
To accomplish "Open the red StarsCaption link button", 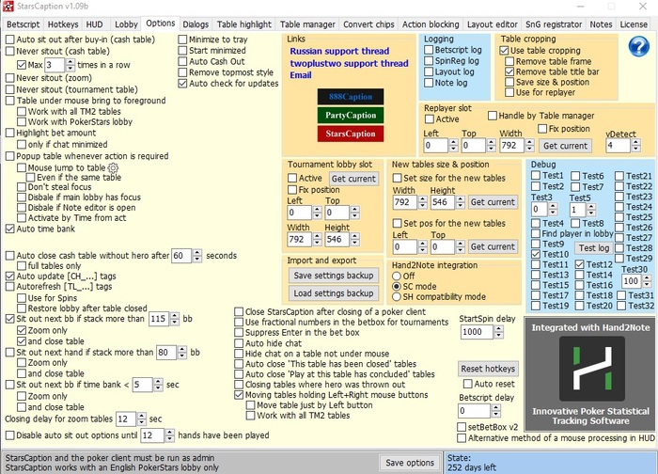I will [x=351, y=134].
